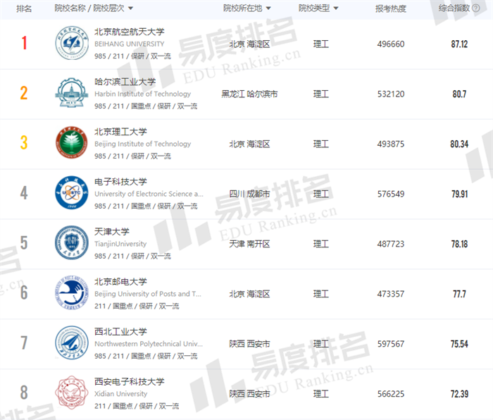Click index score 80.34
This screenshot has height=420, width=493.
click(459, 144)
